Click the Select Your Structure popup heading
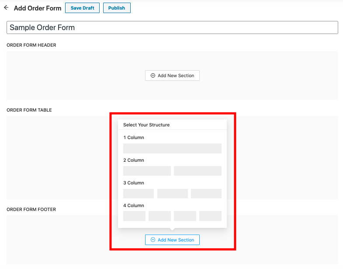 [146, 125]
